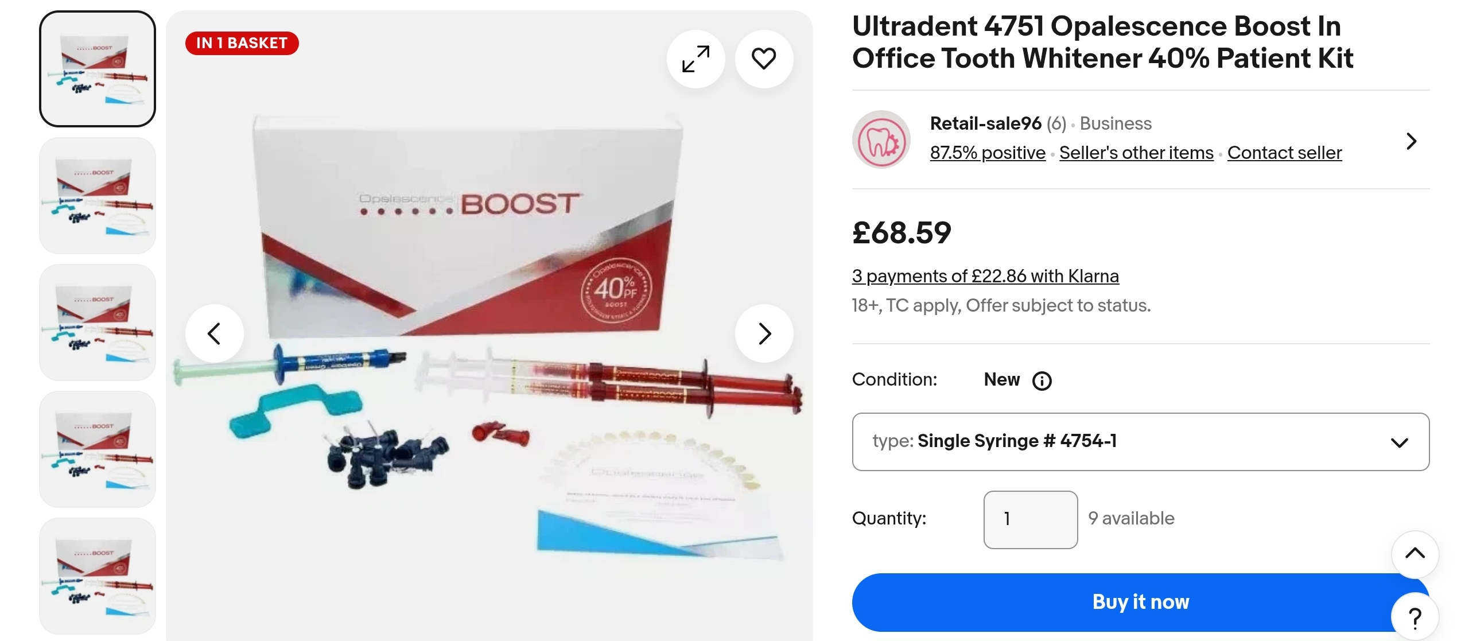This screenshot has height=641, width=1457.
Task: Add item to watchlist heart icon
Action: [764, 59]
